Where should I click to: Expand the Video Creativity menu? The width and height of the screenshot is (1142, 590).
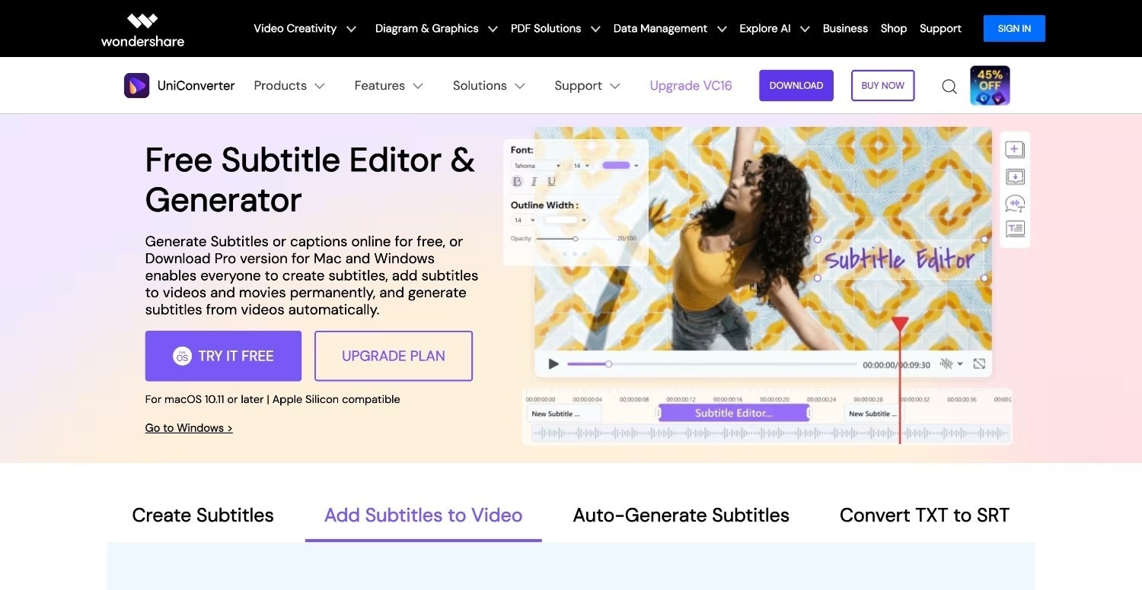point(305,29)
